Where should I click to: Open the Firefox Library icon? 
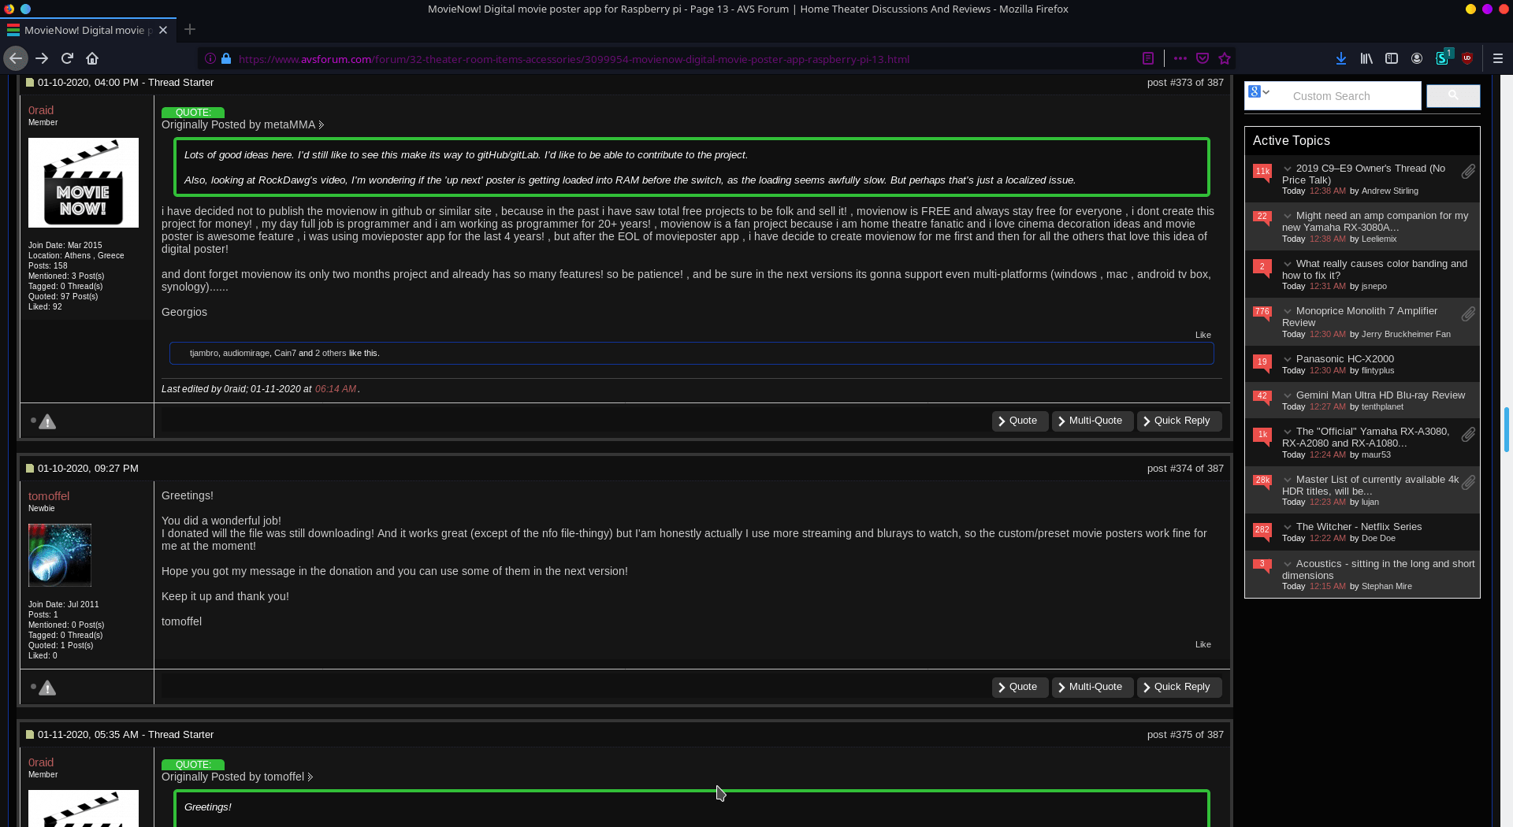click(1366, 58)
